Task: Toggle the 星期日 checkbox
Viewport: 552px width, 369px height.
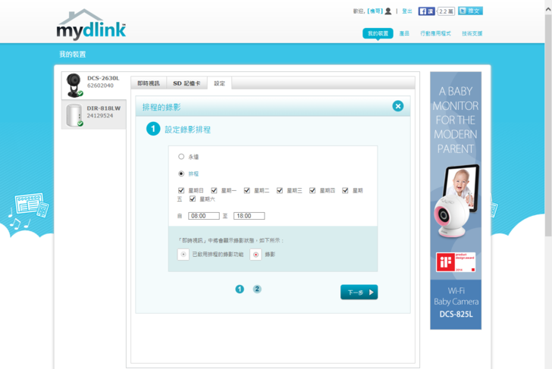Action: tap(181, 190)
